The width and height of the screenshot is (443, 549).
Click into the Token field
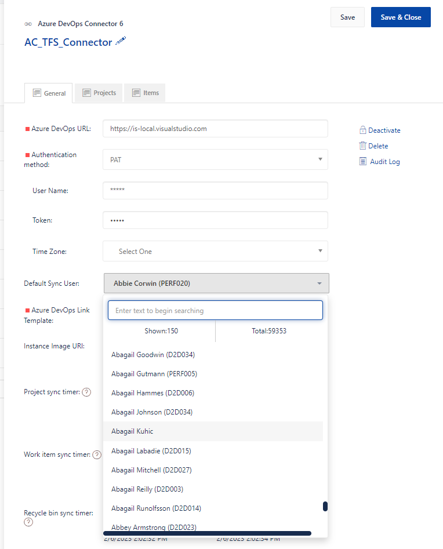(x=215, y=220)
